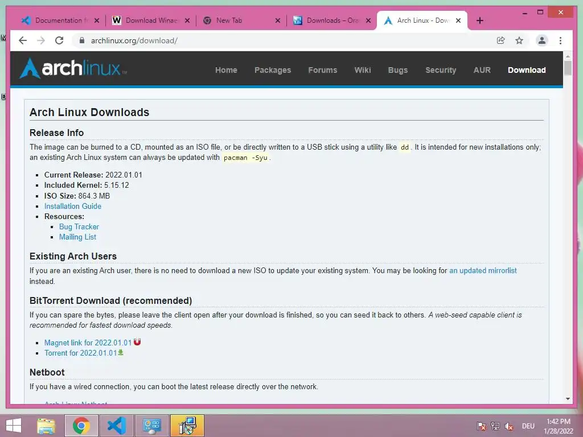Click the taskbar clock showing 1:42 PM

point(559,426)
